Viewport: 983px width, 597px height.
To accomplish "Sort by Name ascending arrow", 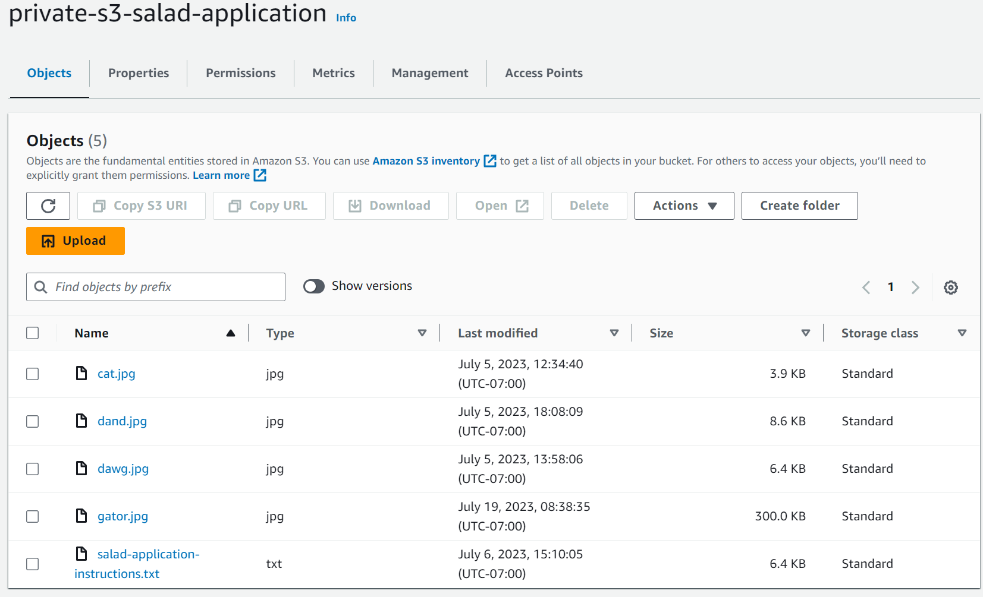I will 231,333.
